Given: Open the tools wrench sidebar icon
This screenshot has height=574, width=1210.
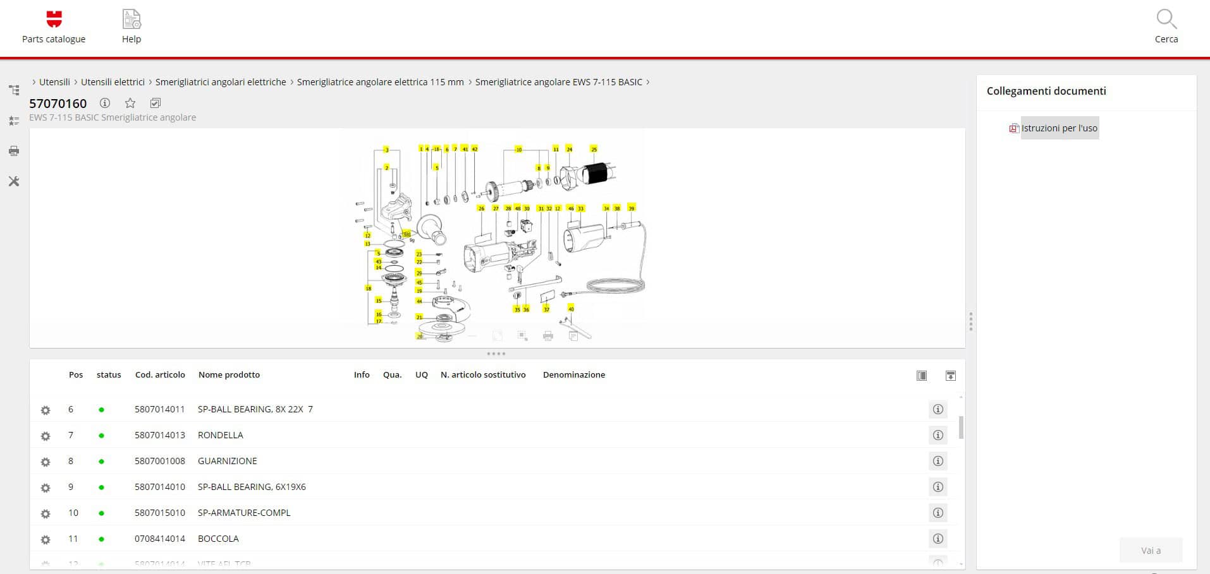Looking at the screenshot, I should 14,181.
